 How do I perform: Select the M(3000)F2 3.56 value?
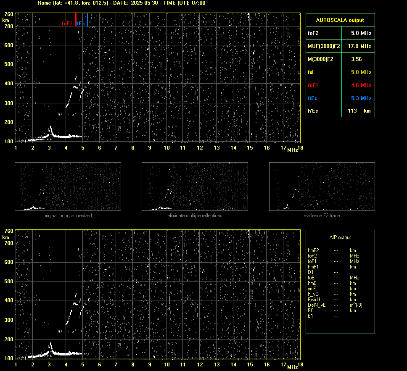point(357,59)
